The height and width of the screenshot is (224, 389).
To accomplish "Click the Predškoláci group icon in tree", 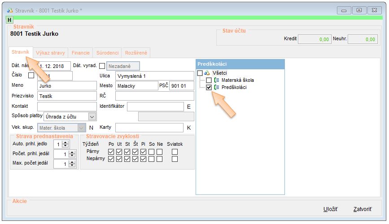I will tap(217, 88).
